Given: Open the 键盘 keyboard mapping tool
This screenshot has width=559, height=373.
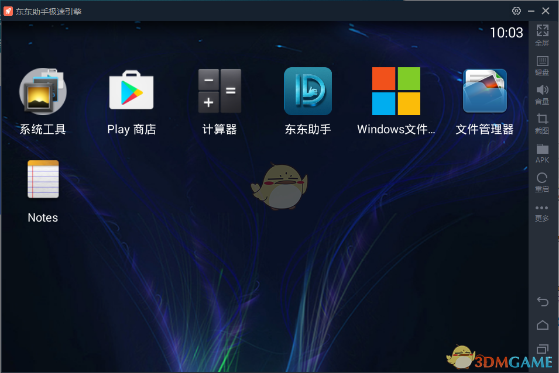Looking at the screenshot, I should pos(542,65).
